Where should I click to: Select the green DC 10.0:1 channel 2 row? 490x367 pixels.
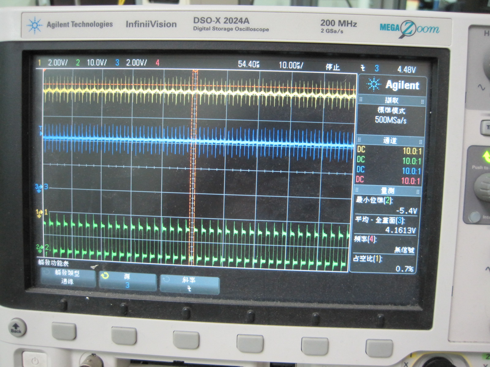pyautogui.click(x=389, y=161)
